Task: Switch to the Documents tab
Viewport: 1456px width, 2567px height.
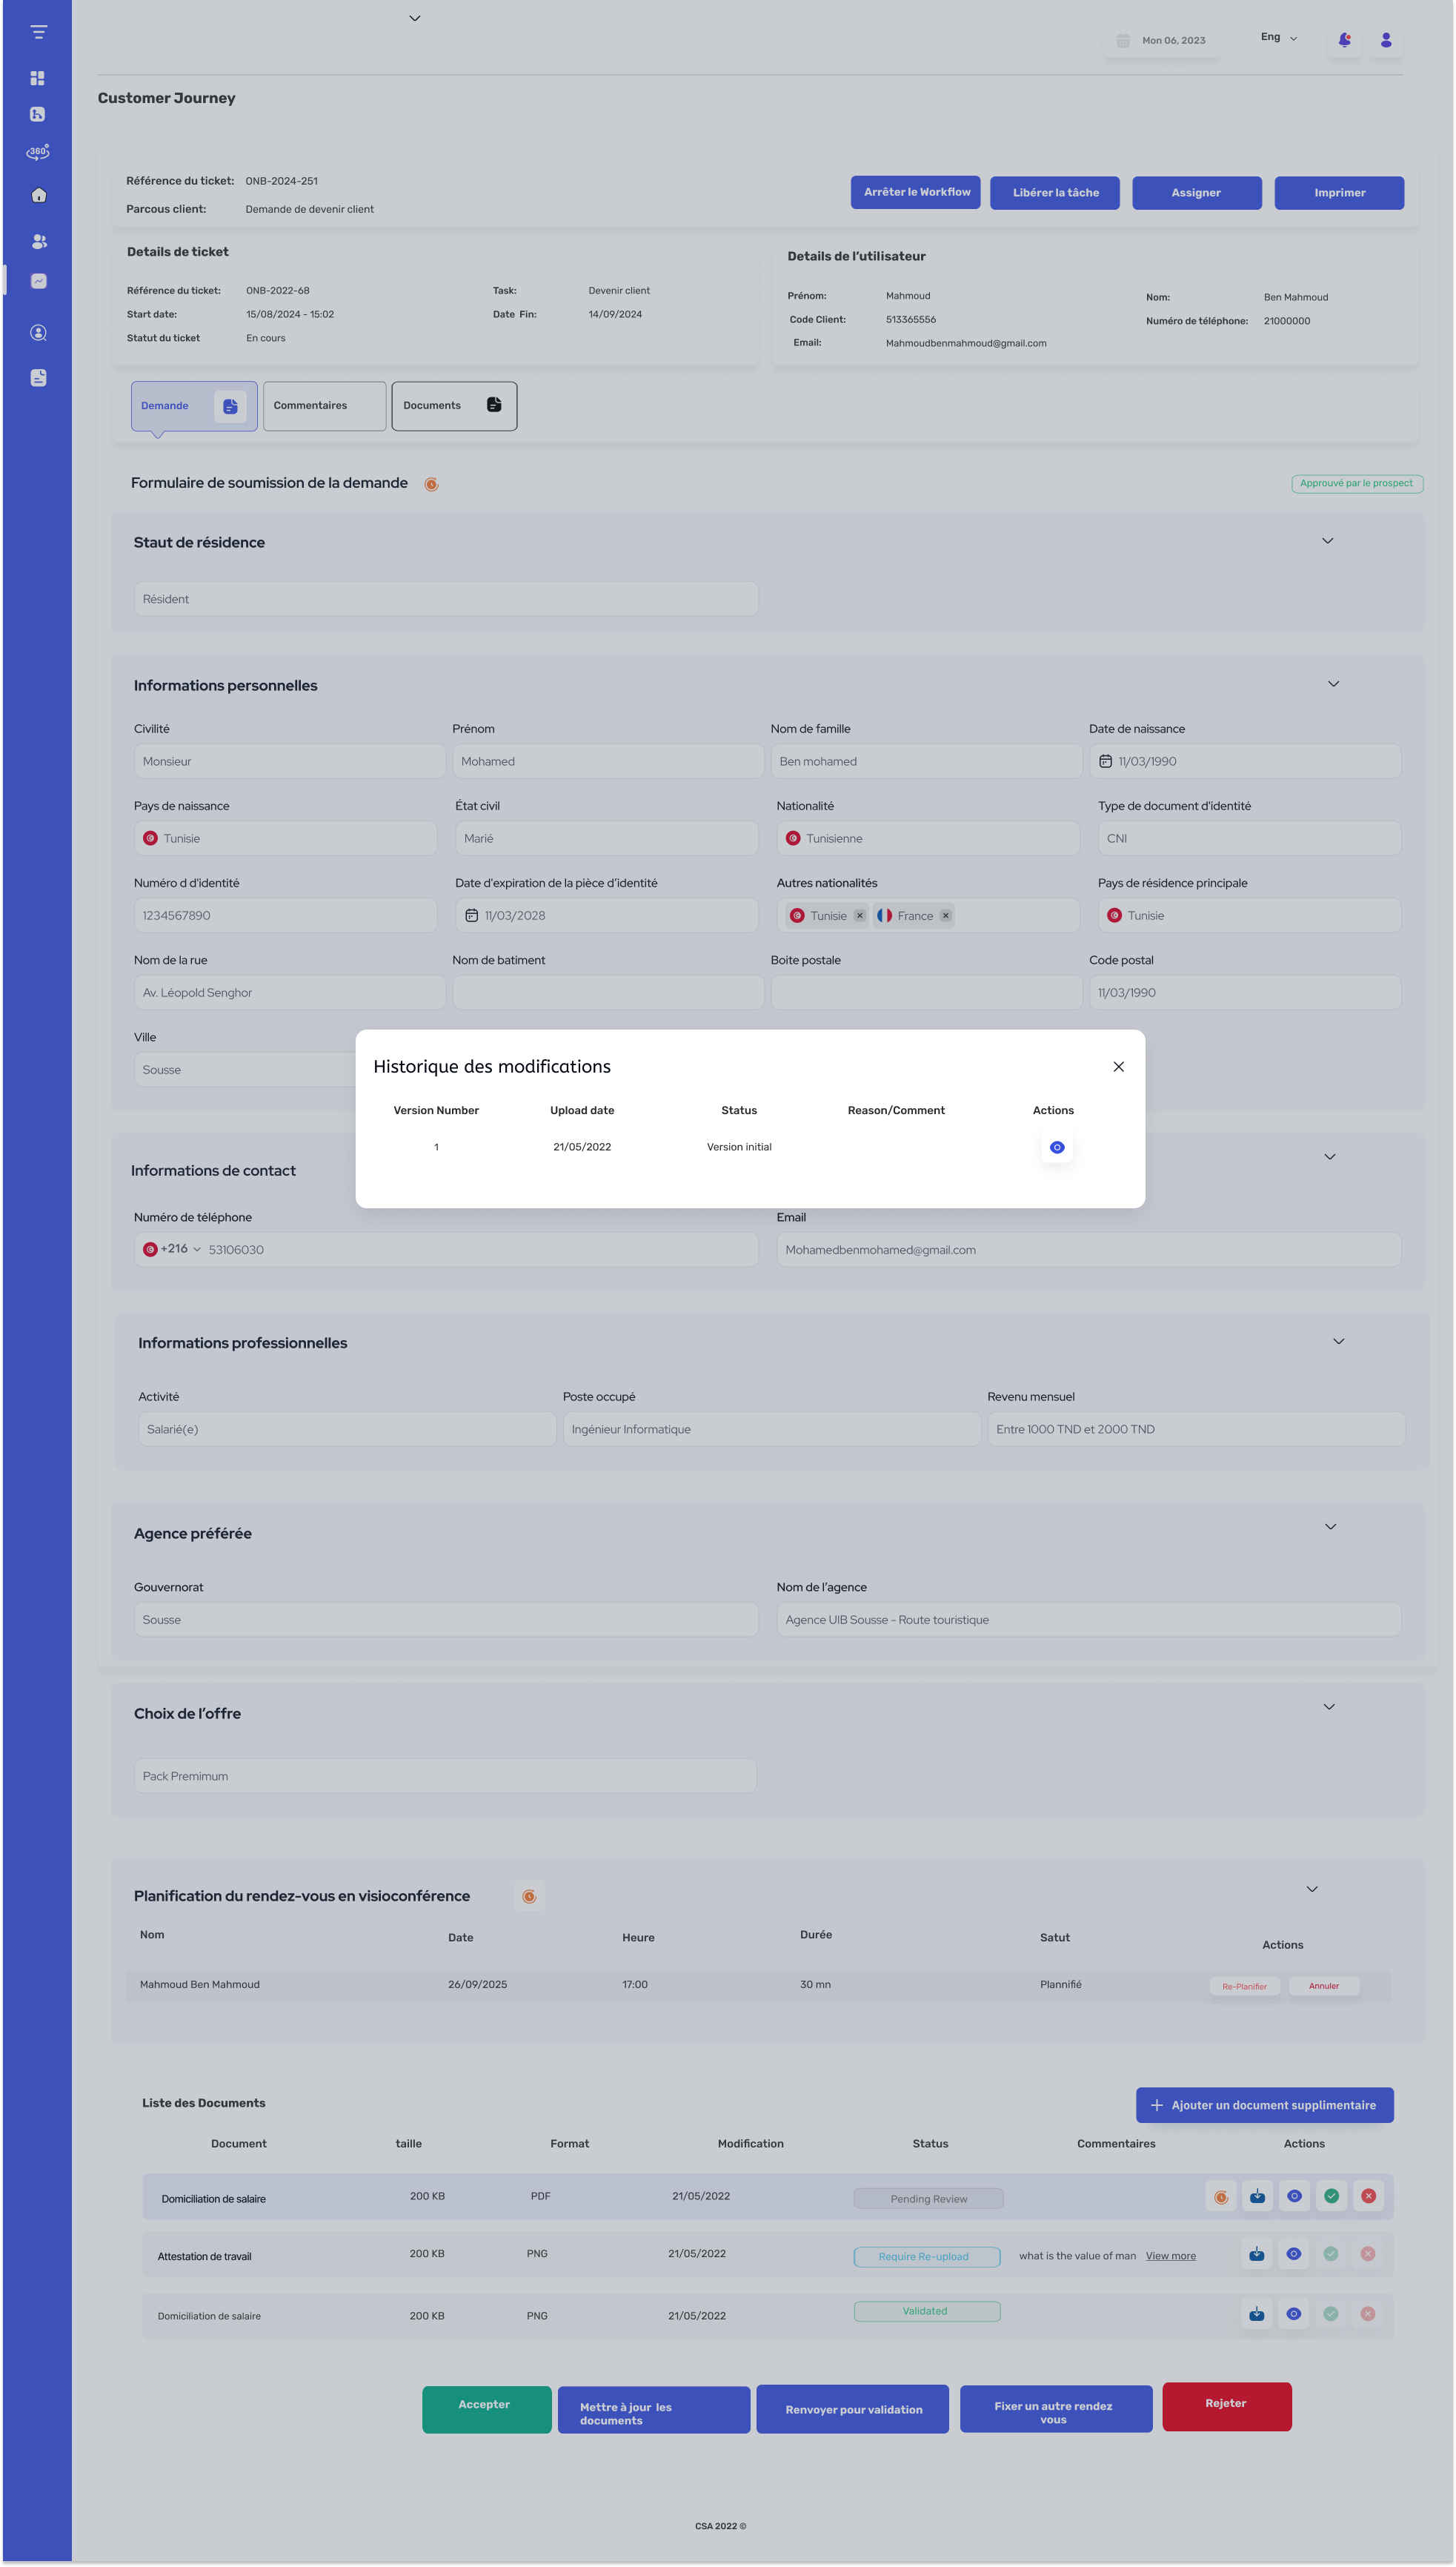Action: [454, 406]
